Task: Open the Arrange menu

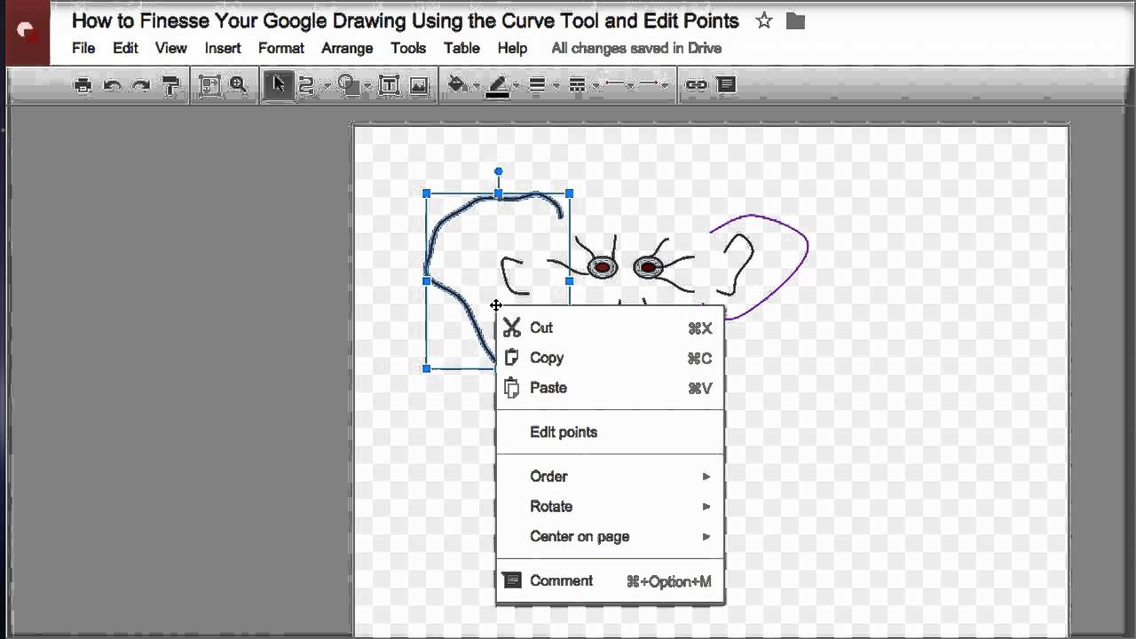Action: click(347, 48)
